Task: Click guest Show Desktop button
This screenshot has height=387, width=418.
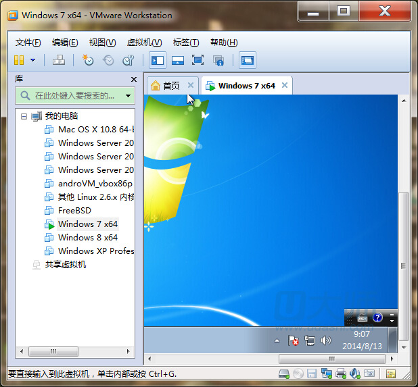Action: tap(392, 340)
